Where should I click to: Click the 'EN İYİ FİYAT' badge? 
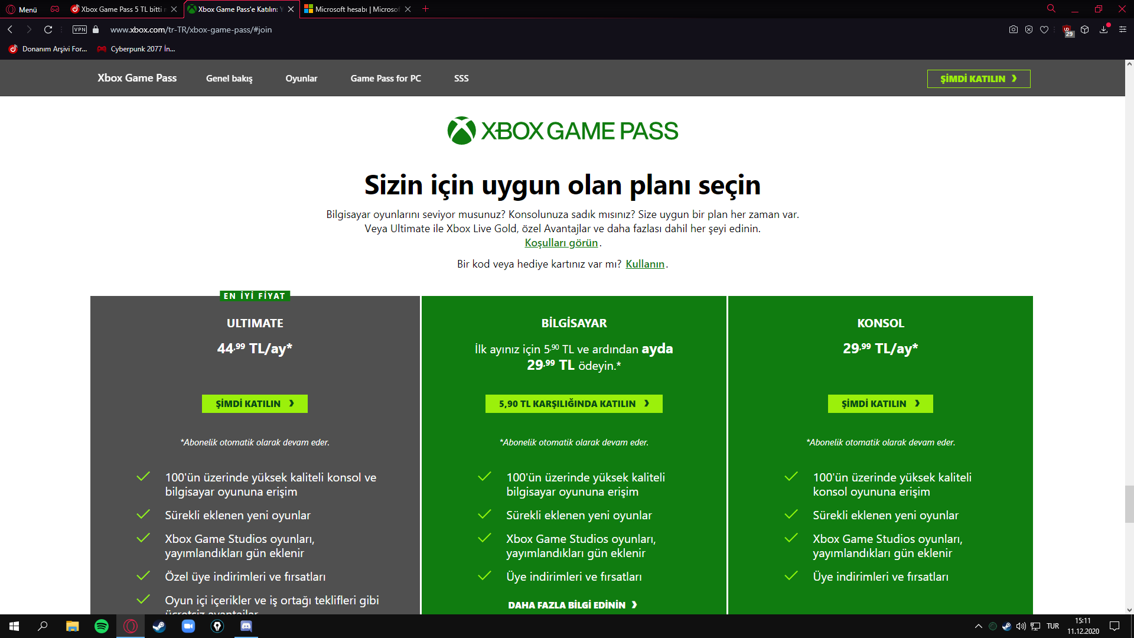click(x=255, y=296)
